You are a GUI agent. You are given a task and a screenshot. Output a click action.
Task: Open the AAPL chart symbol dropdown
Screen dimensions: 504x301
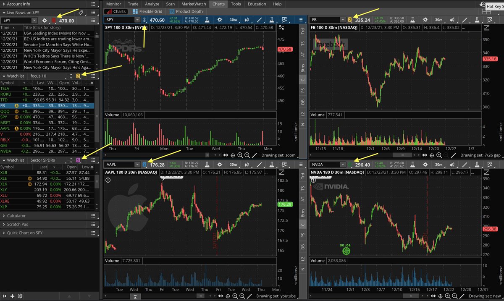tap(137, 165)
